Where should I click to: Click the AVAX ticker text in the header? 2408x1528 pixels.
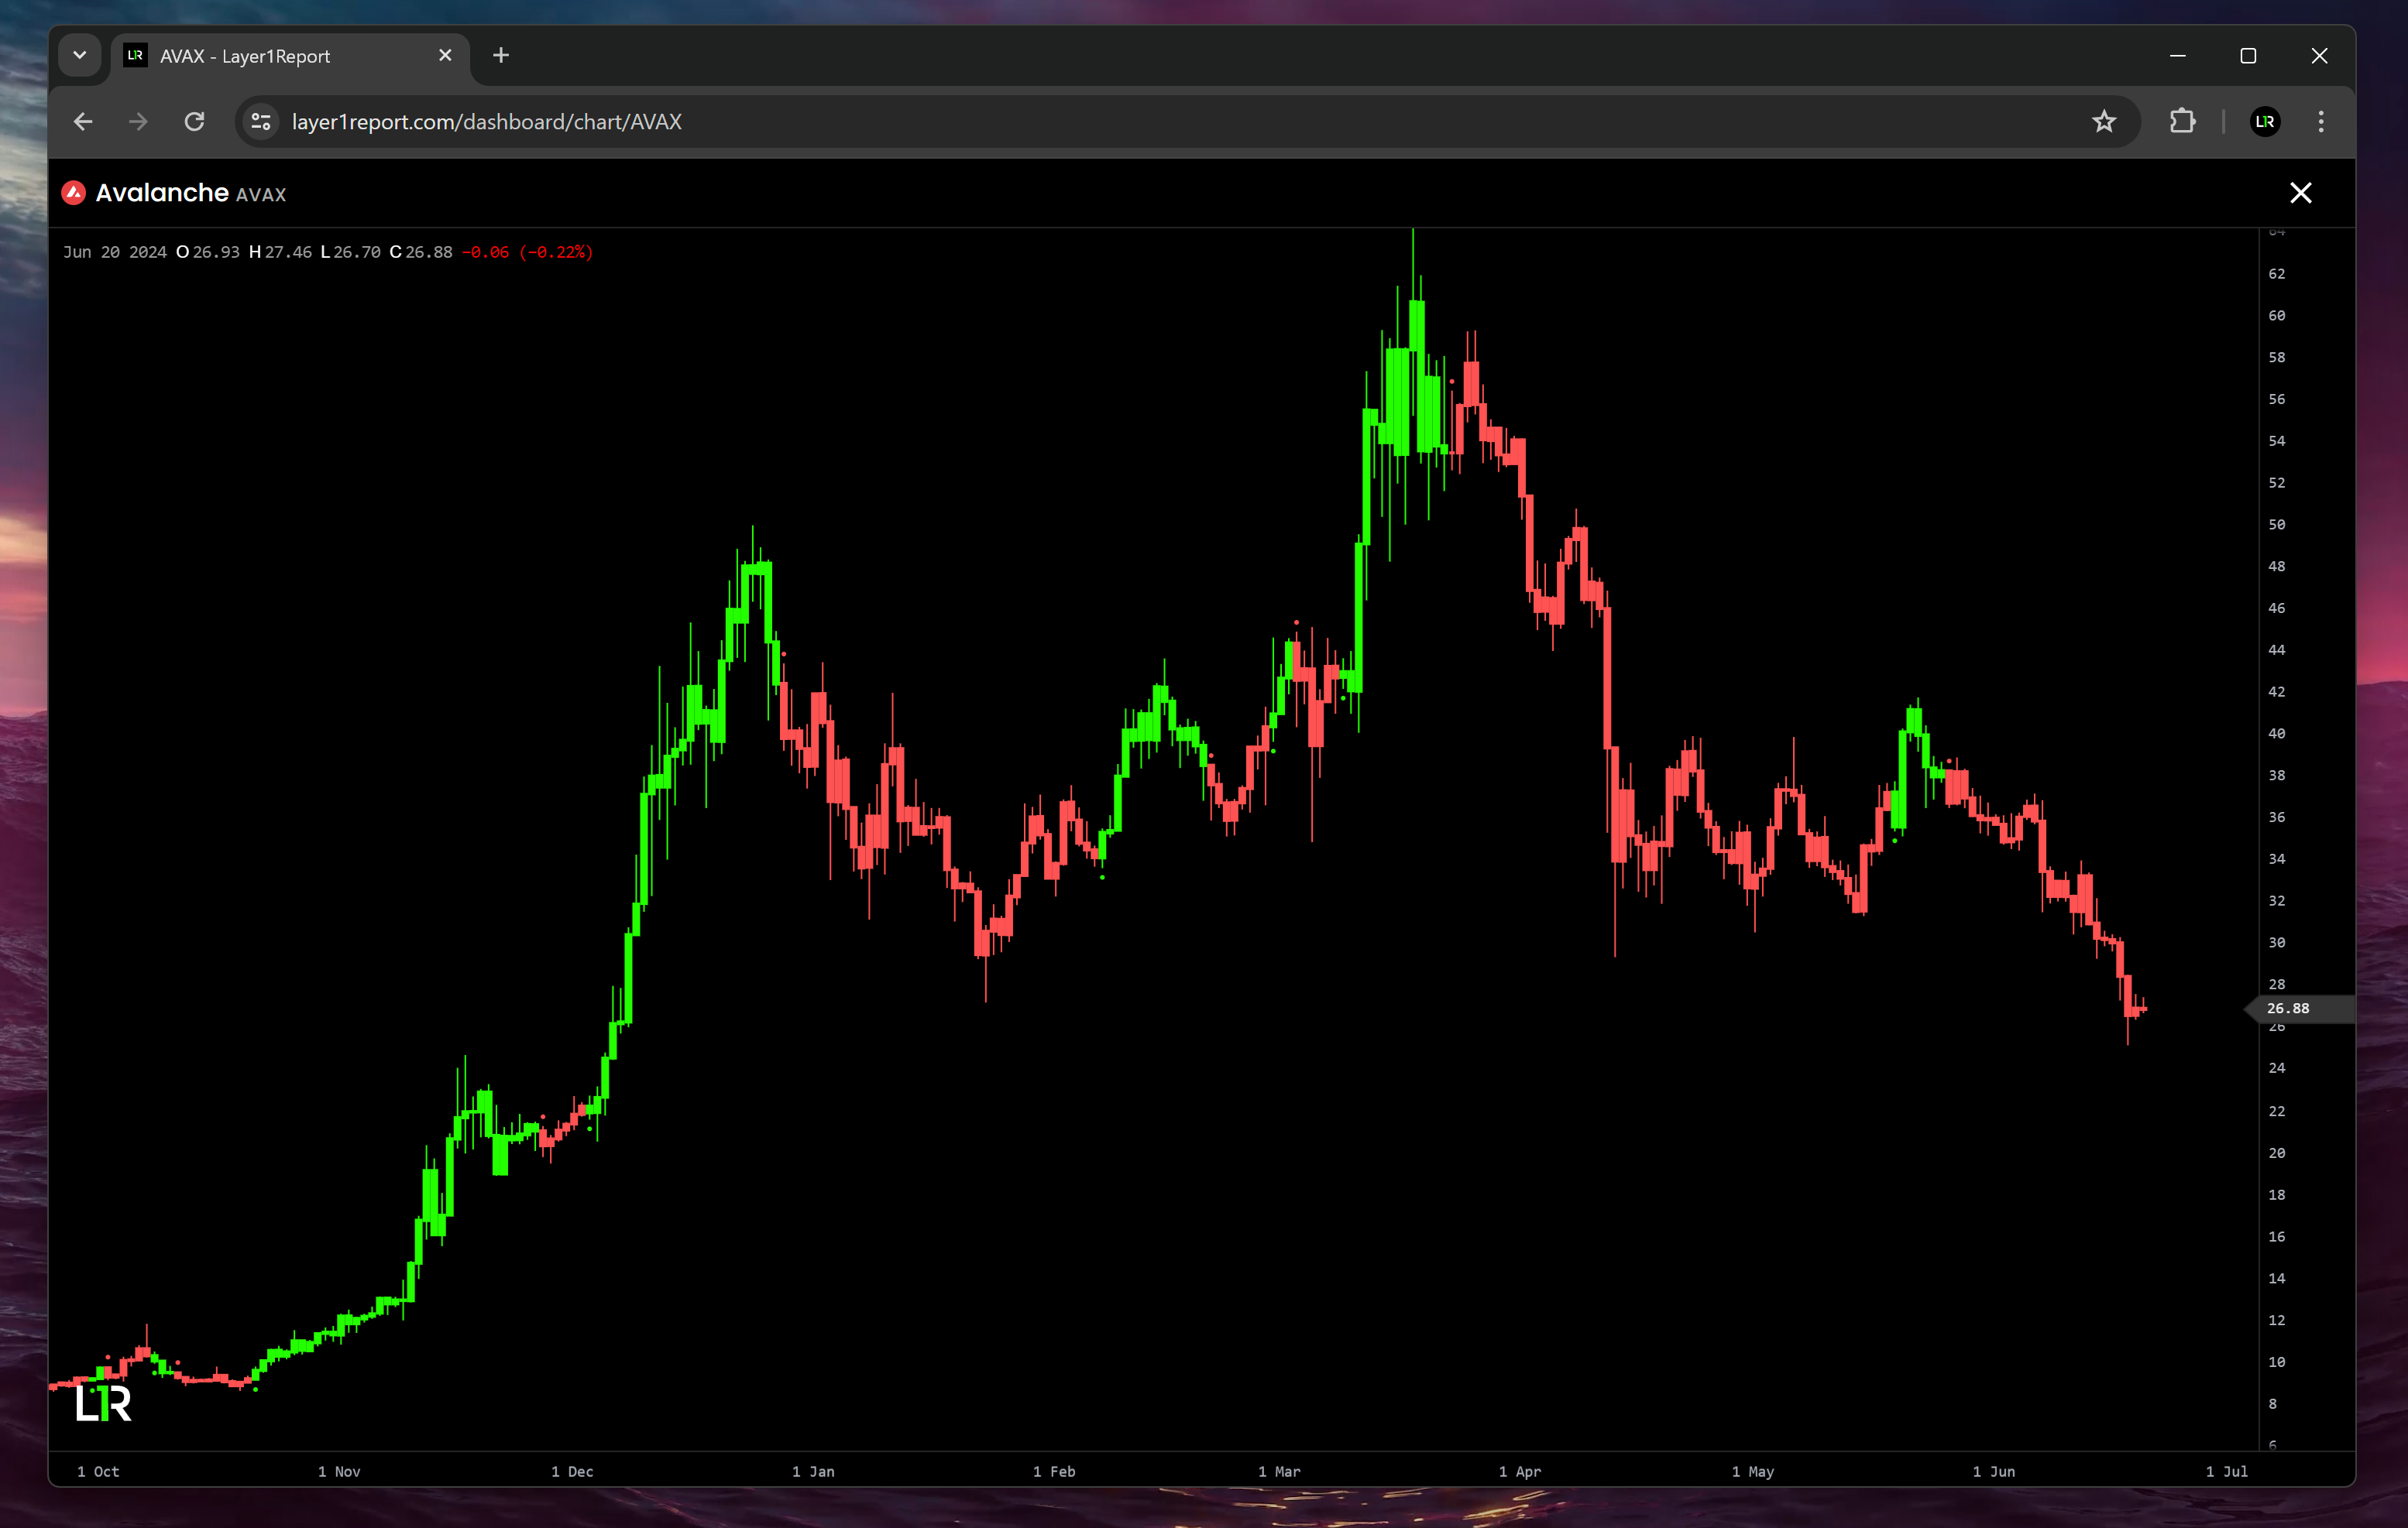click(x=261, y=195)
